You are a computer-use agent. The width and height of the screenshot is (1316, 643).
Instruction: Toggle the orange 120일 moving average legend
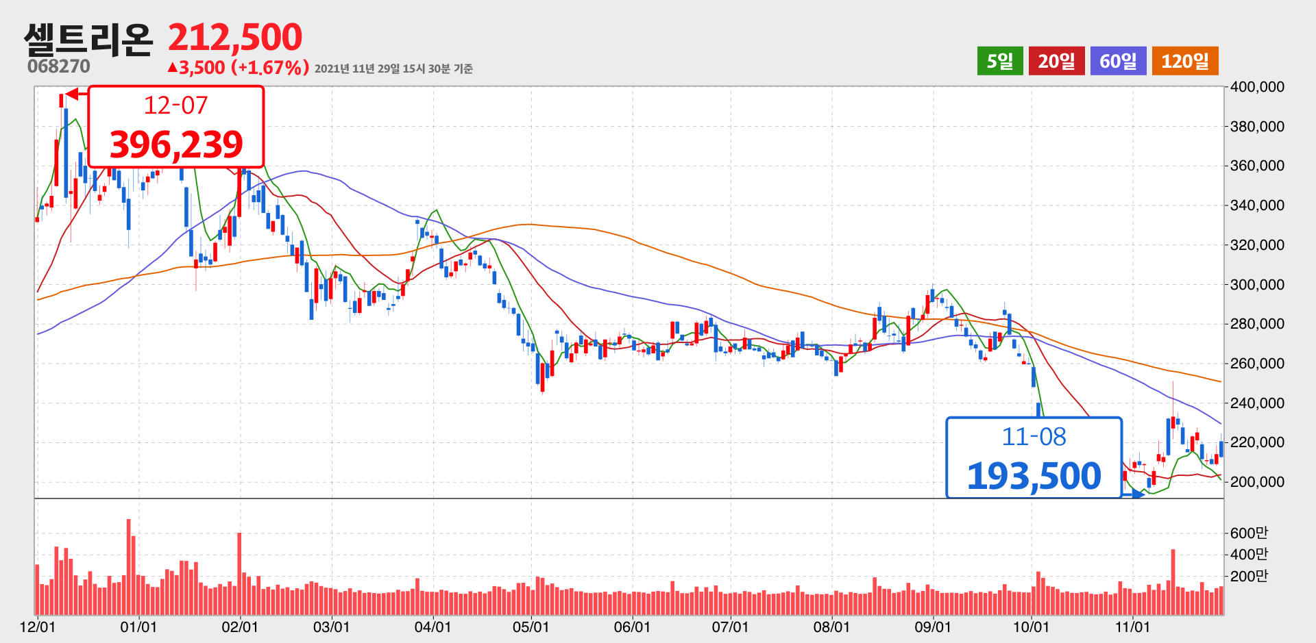pyautogui.click(x=1185, y=61)
